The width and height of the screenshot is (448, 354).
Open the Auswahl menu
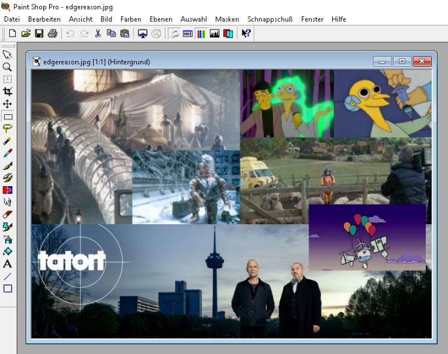click(194, 19)
